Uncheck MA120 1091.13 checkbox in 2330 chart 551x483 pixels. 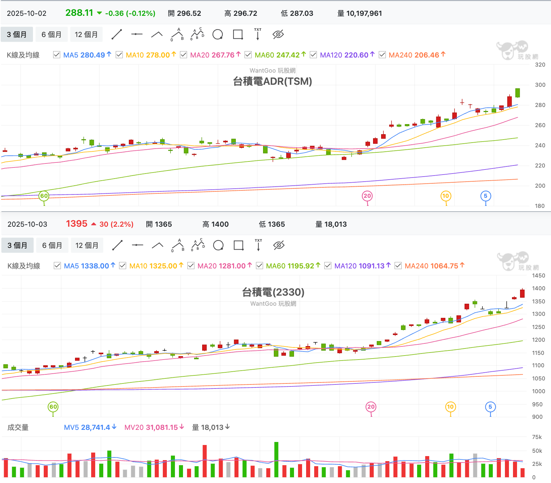coord(328,266)
